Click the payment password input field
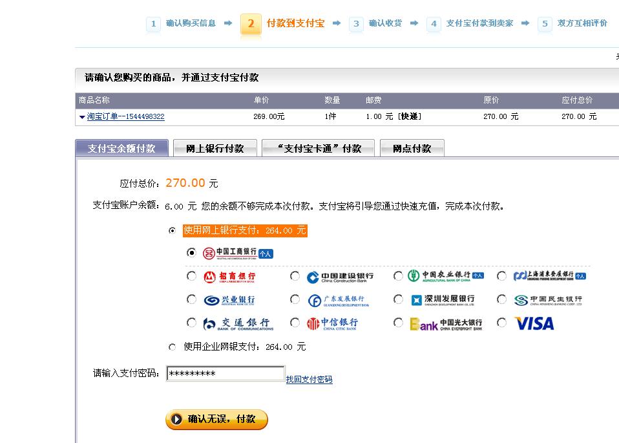 (225, 374)
